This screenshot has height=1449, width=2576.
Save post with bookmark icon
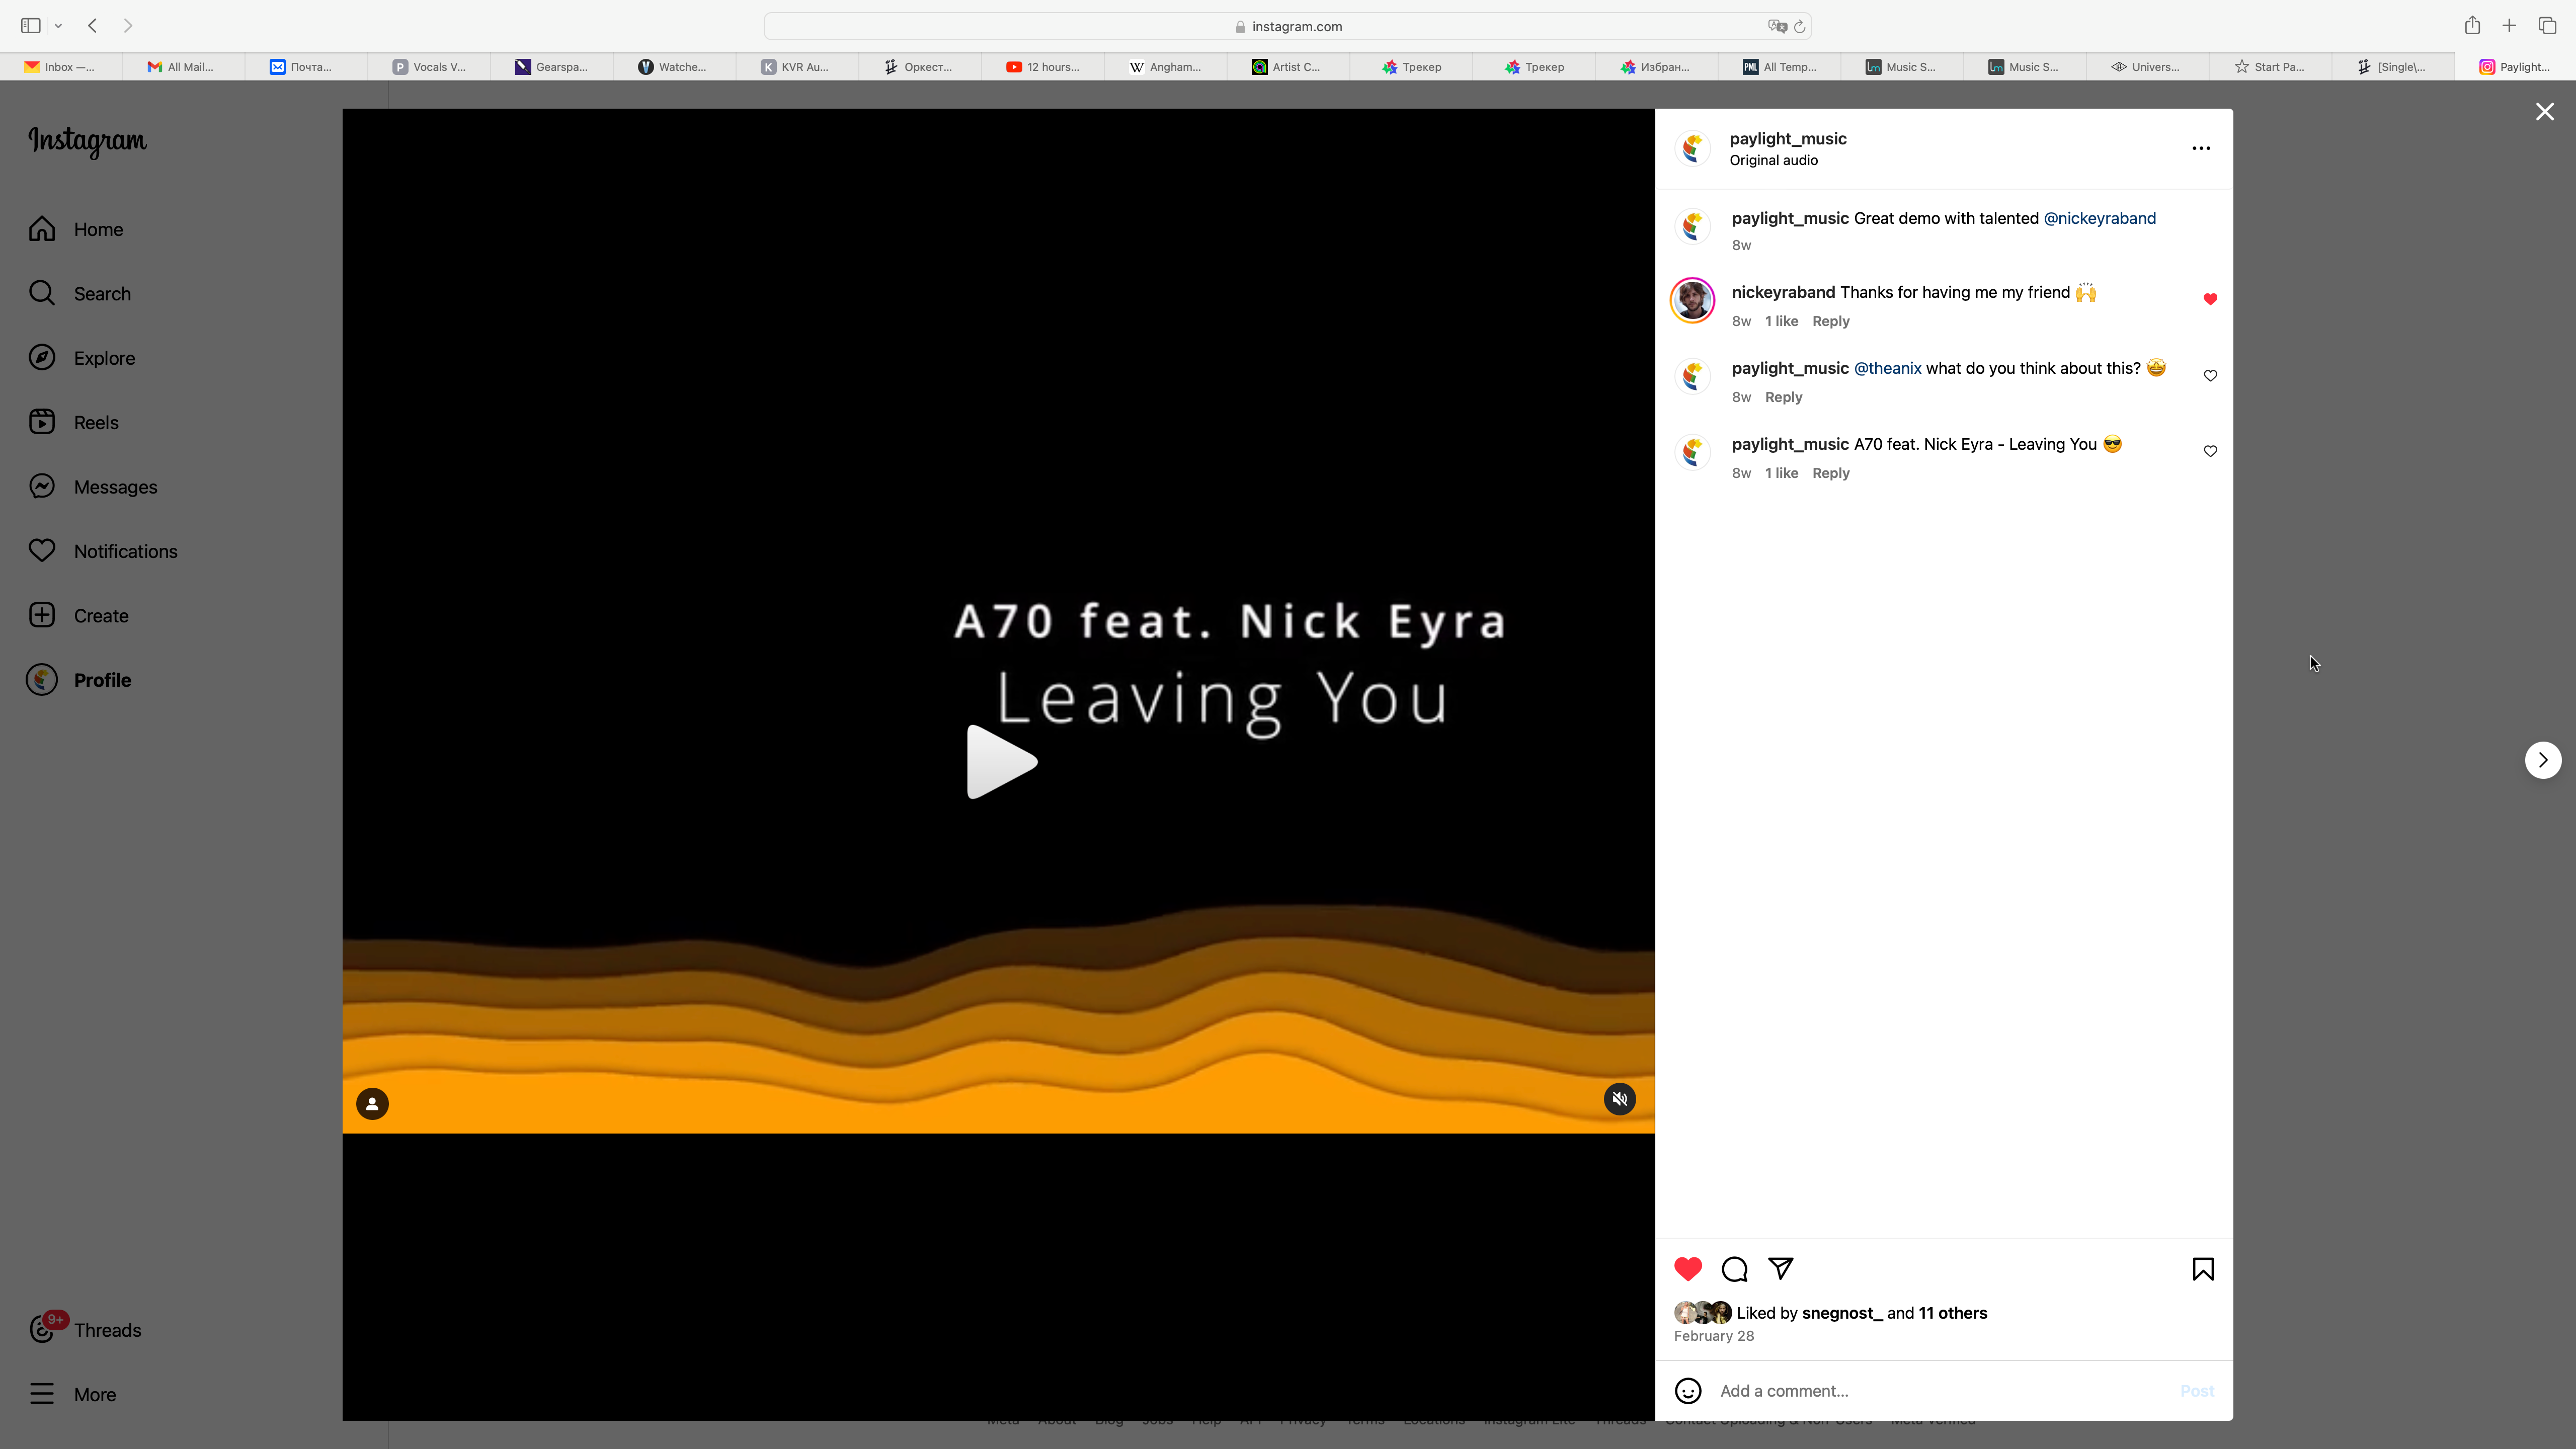click(x=2202, y=1269)
